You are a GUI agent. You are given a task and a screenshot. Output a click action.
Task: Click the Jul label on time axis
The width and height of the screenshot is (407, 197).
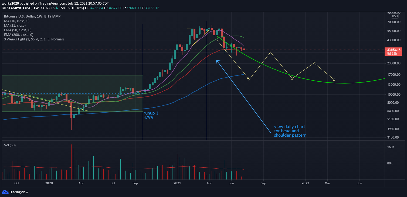[x=113, y=183]
